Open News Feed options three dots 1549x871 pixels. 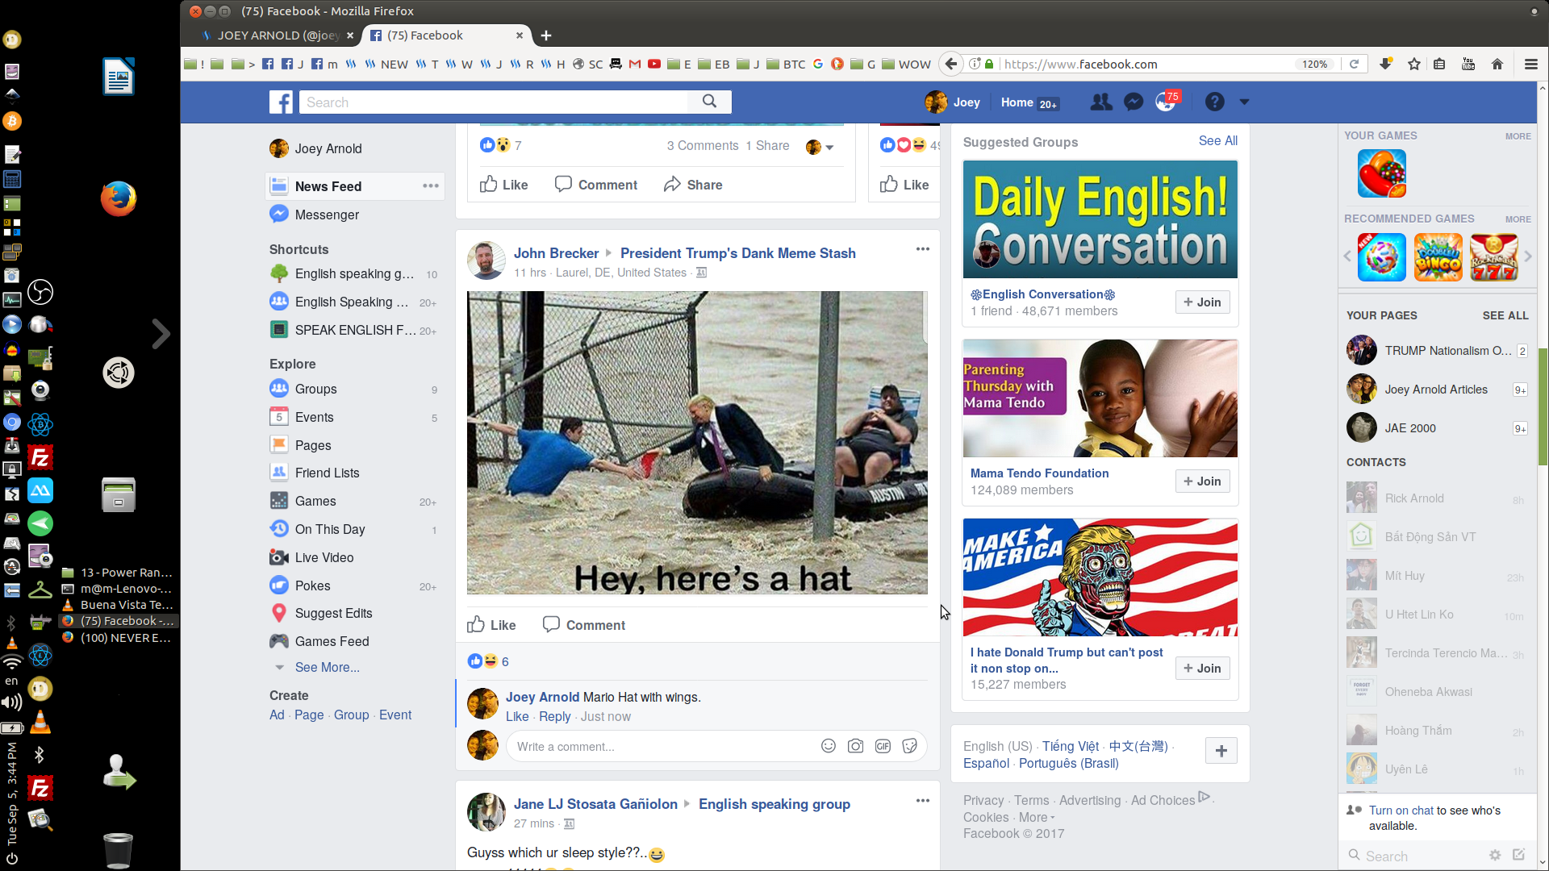[x=431, y=186]
